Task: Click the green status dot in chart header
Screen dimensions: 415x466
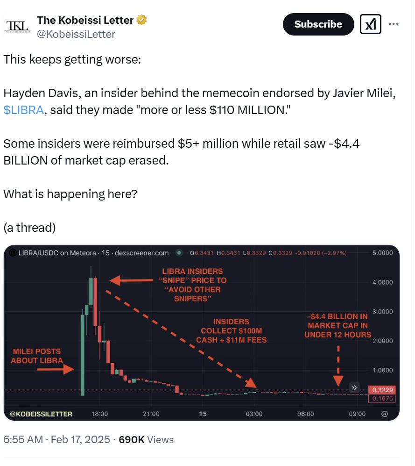Action: click(178, 253)
